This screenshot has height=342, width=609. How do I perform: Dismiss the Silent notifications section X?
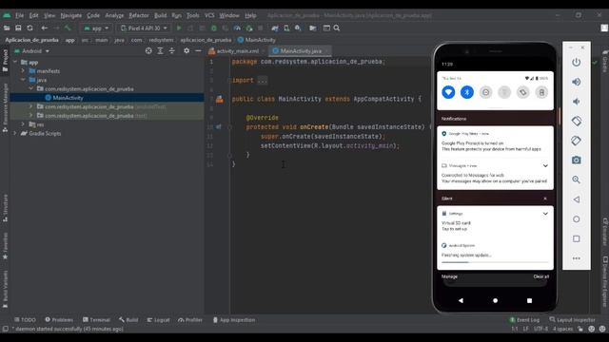545,199
